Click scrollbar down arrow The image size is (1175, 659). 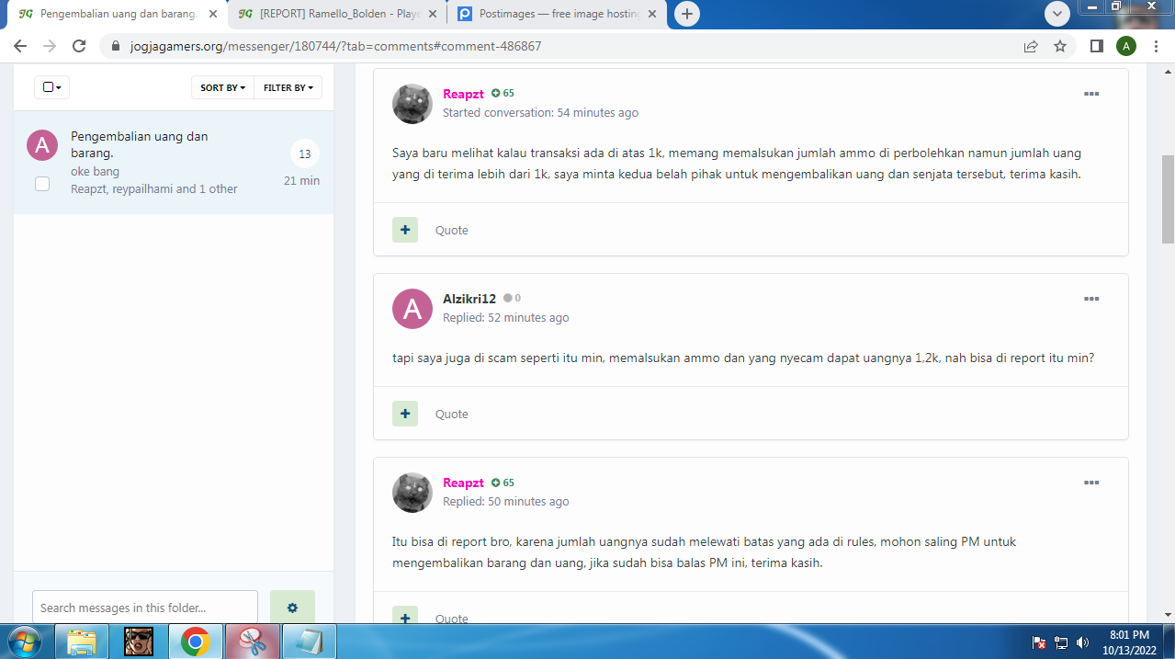point(1168,615)
